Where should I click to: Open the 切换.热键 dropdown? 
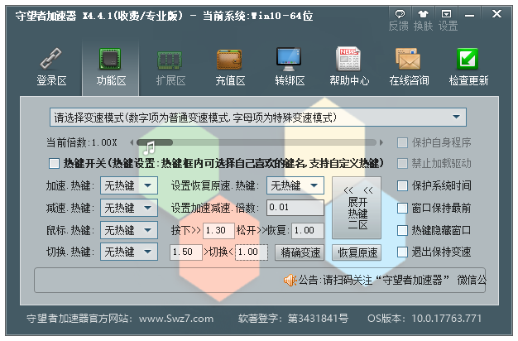click(129, 252)
